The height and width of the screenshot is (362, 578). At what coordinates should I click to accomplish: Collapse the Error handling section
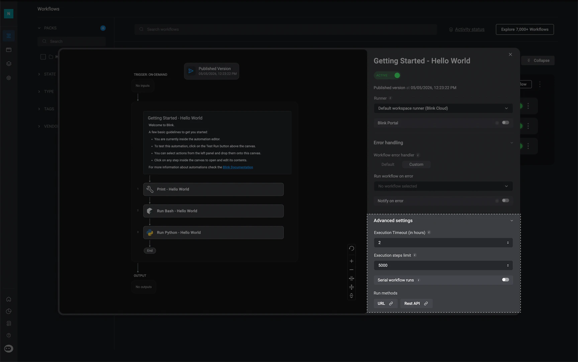click(x=511, y=143)
